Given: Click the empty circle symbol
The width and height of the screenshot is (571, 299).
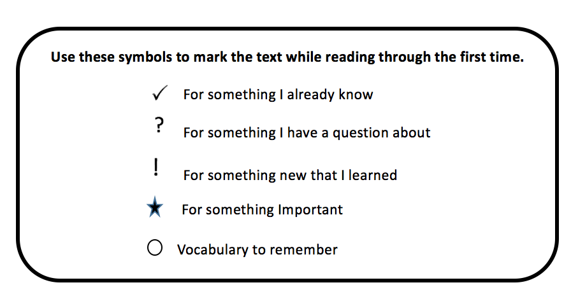Looking at the screenshot, I should [x=155, y=248].
